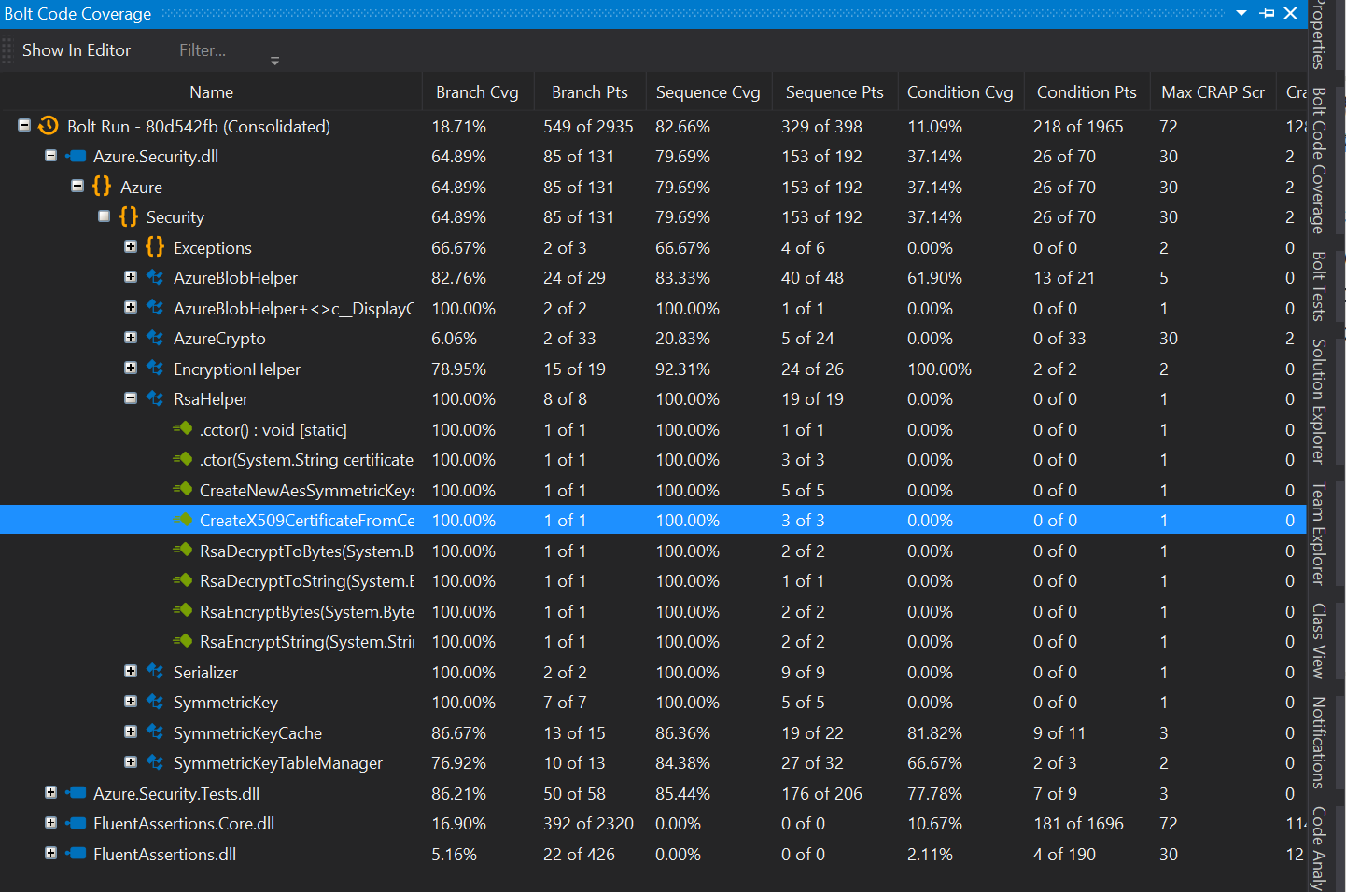Select the Bolt Code Coverage side tab

pos(1318,160)
